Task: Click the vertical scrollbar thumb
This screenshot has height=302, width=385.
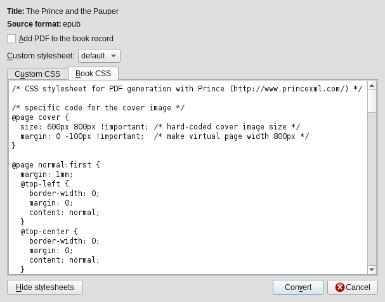Action: point(372,101)
